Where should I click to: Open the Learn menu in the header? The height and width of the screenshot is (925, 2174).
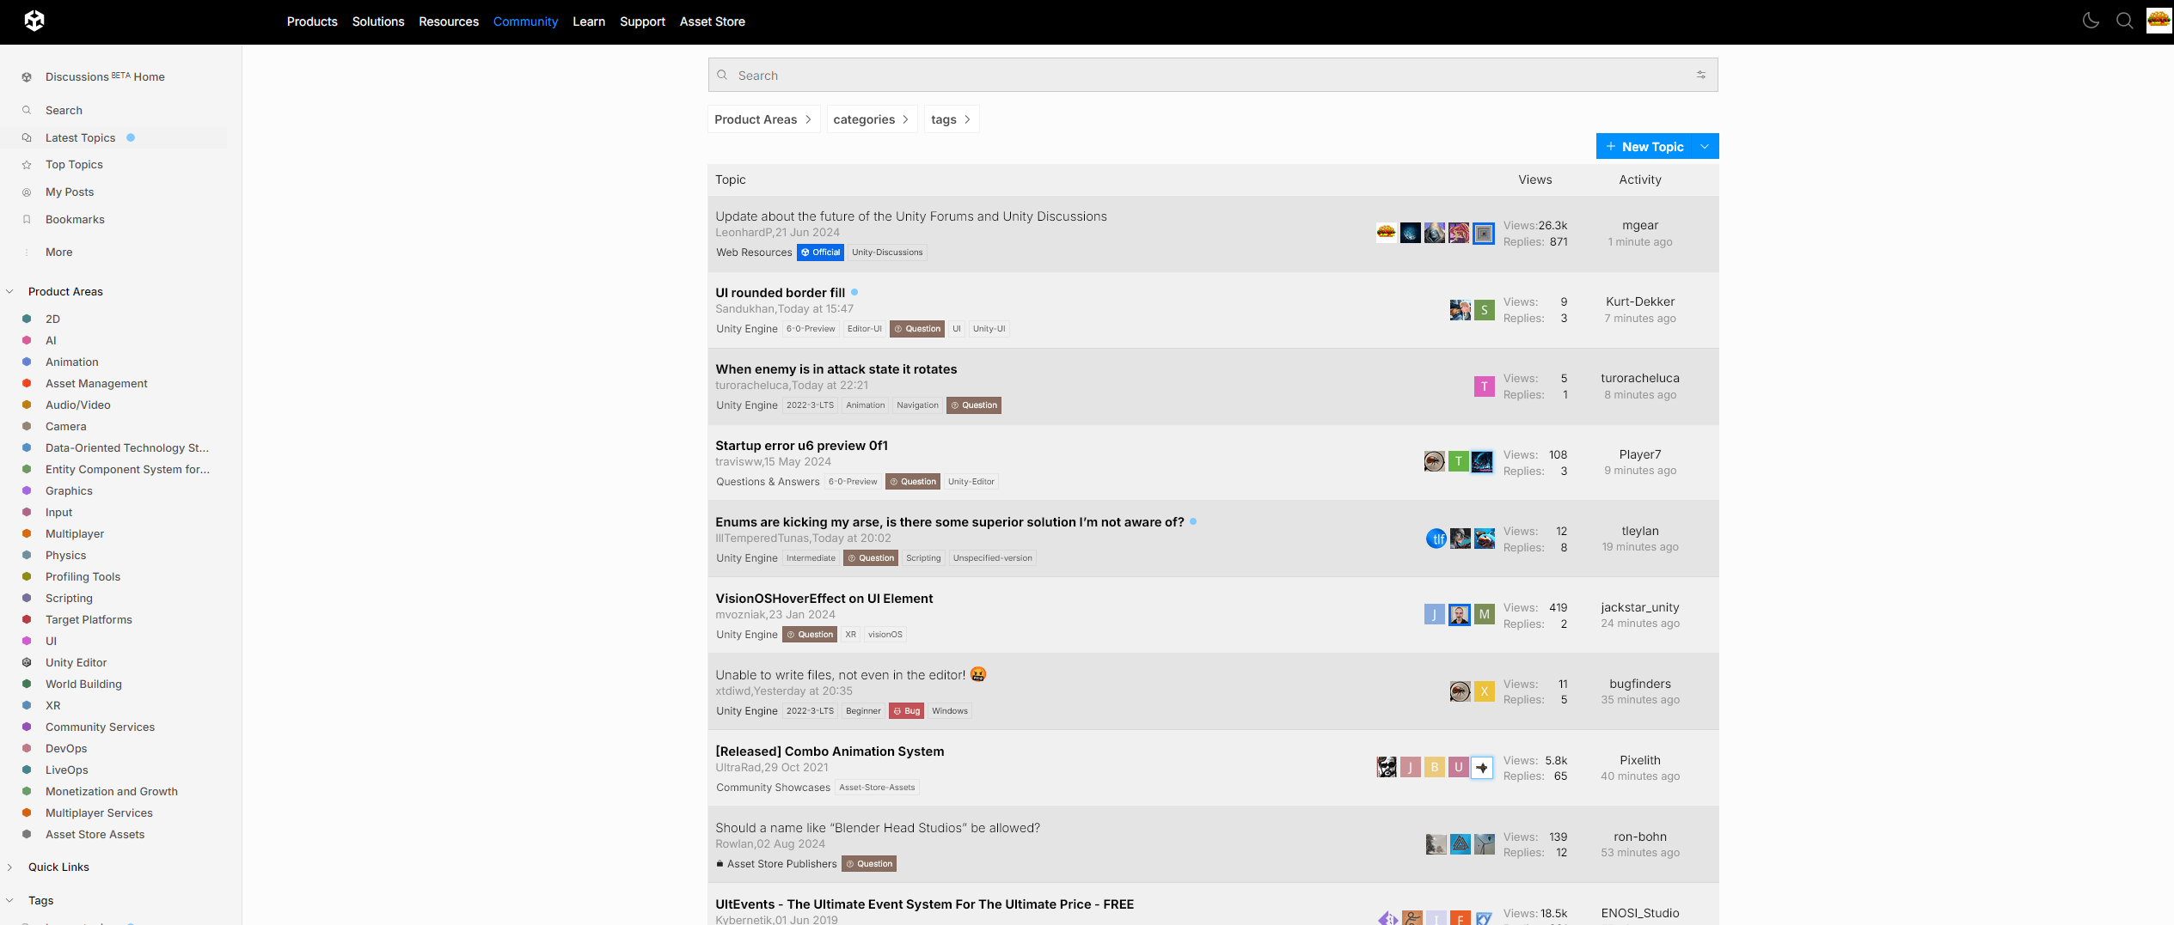click(589, 21)
